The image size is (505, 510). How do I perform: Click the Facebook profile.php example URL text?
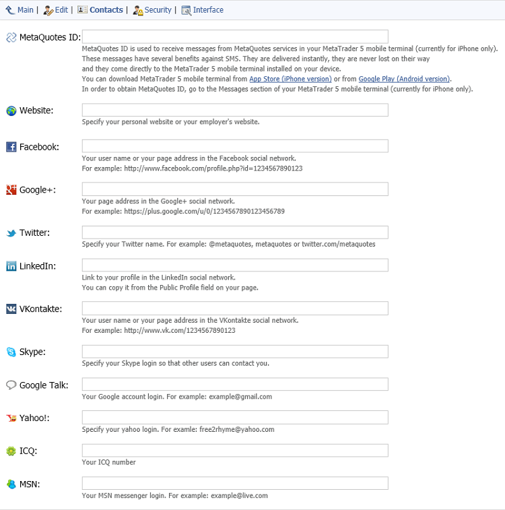213,168
